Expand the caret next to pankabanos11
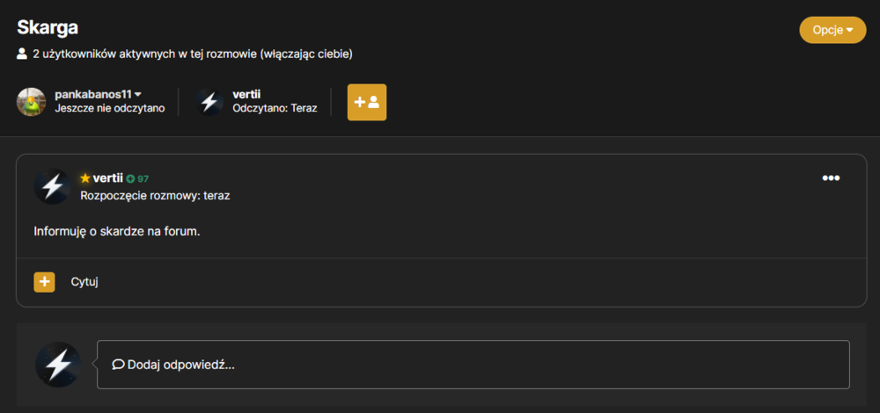 click(138, 94)
